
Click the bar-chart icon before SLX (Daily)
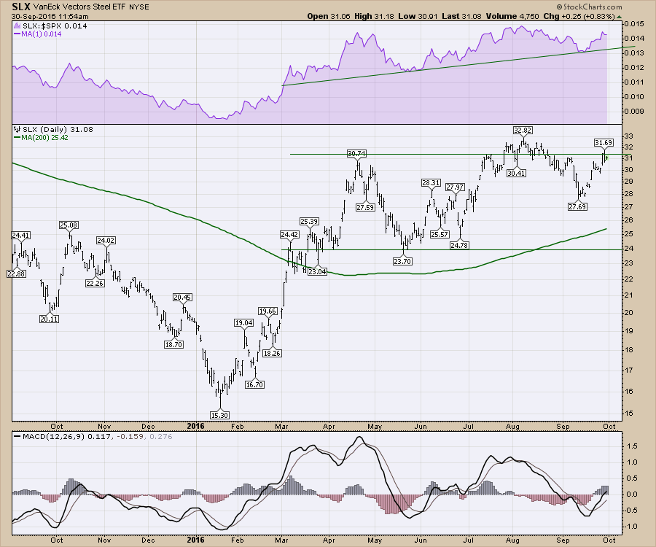tap(17, 129)
